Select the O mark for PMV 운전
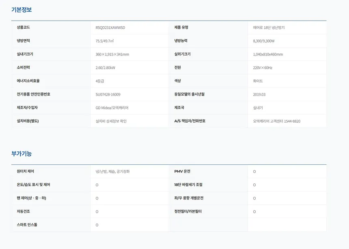Viewport: 349px width, 249px height. 254,172
